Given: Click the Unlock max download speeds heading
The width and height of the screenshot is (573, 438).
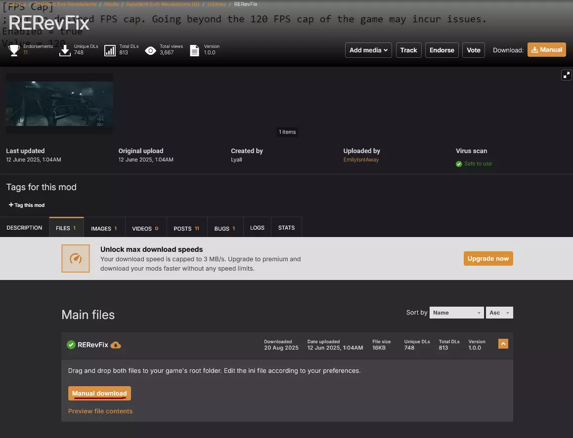Looking at the screenshot, I should click(152, 249).
